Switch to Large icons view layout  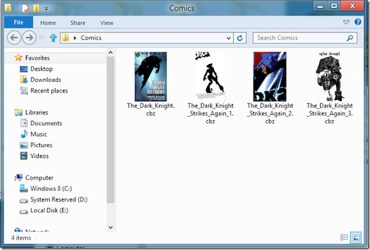point(356,237)
